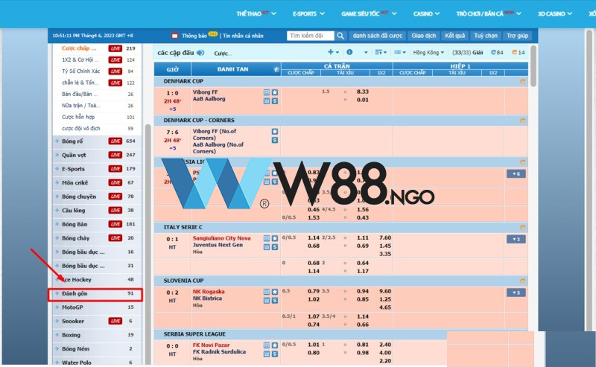Favorite the FK Novi Pazar match
Viewport: 596px width, 367px height.
click(x=275, y=345)
